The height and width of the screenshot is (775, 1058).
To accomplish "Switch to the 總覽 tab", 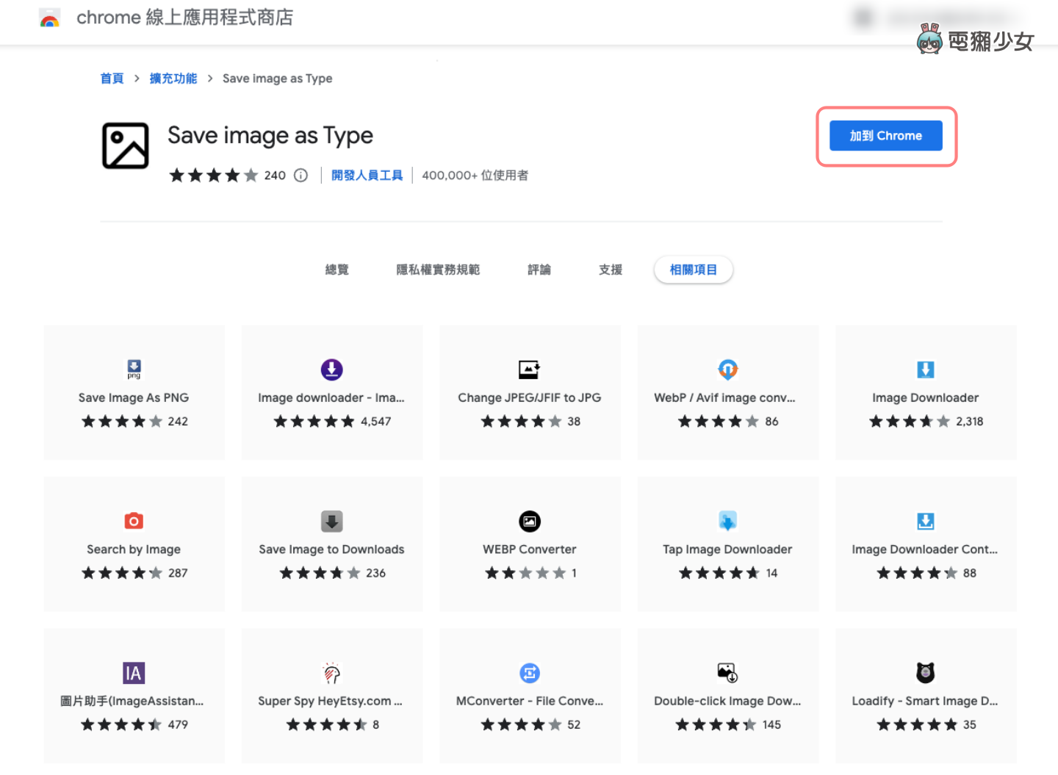I will [337, 270].
